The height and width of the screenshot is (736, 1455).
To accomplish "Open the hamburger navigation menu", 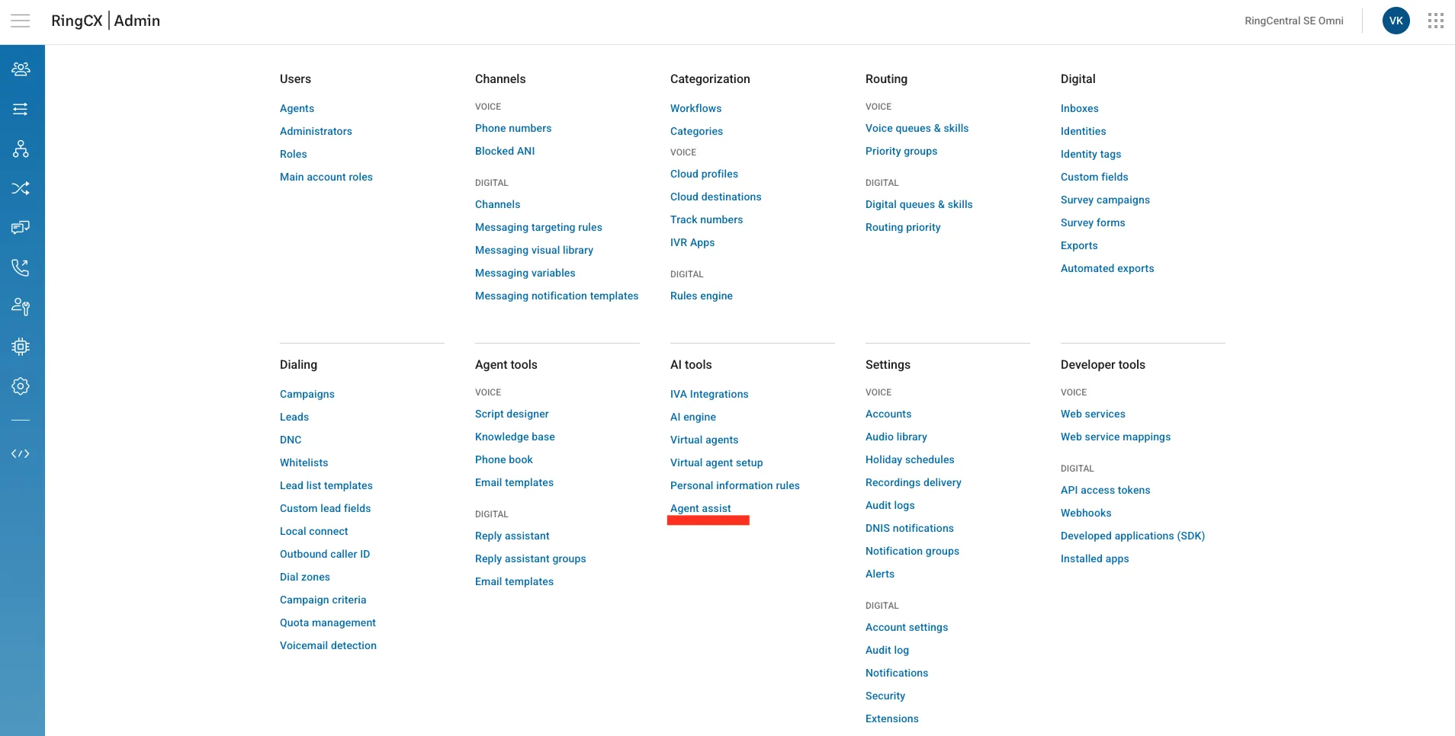I will [x=21, y=21].
